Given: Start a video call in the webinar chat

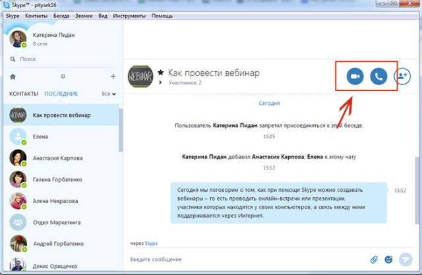Looking at the screenshot, I should coord(355,76).
